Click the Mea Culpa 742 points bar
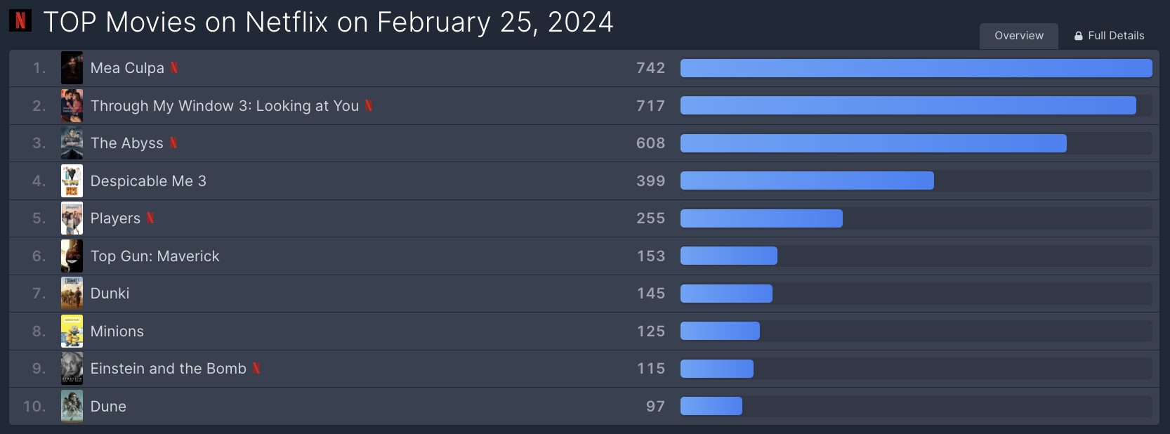 pyautogui.click(x=916, y=68)
